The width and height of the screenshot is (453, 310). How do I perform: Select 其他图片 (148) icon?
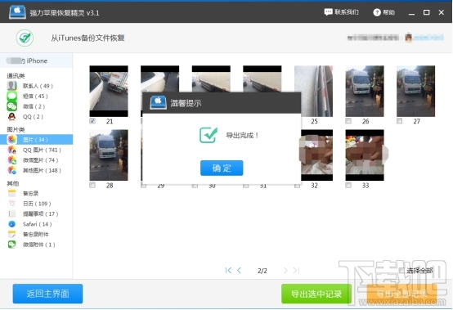[11, 170]
